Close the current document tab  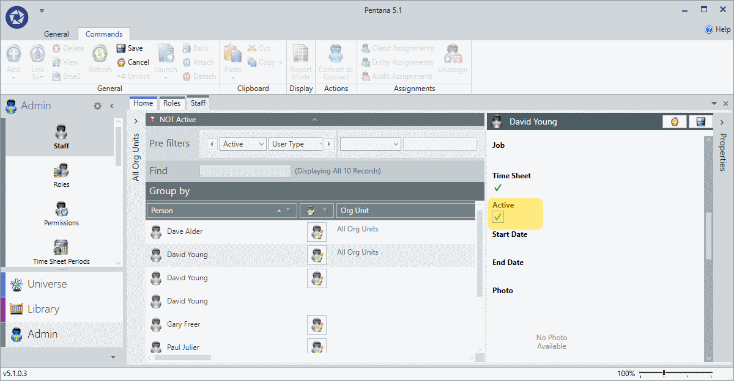pos(725,104)
